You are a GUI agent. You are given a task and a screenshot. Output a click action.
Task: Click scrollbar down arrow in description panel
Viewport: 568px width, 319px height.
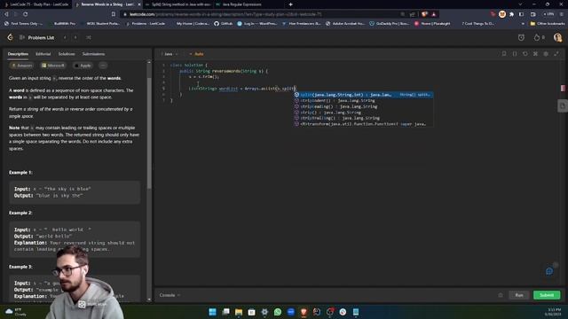click(149, 300)
